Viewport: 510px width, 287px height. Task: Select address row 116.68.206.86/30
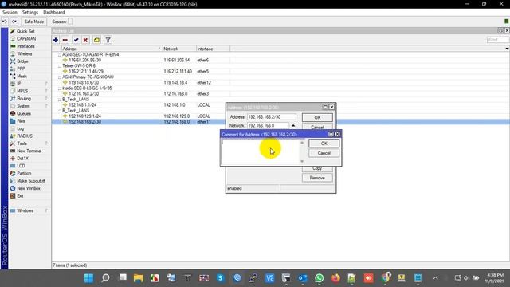click(280, 61)
